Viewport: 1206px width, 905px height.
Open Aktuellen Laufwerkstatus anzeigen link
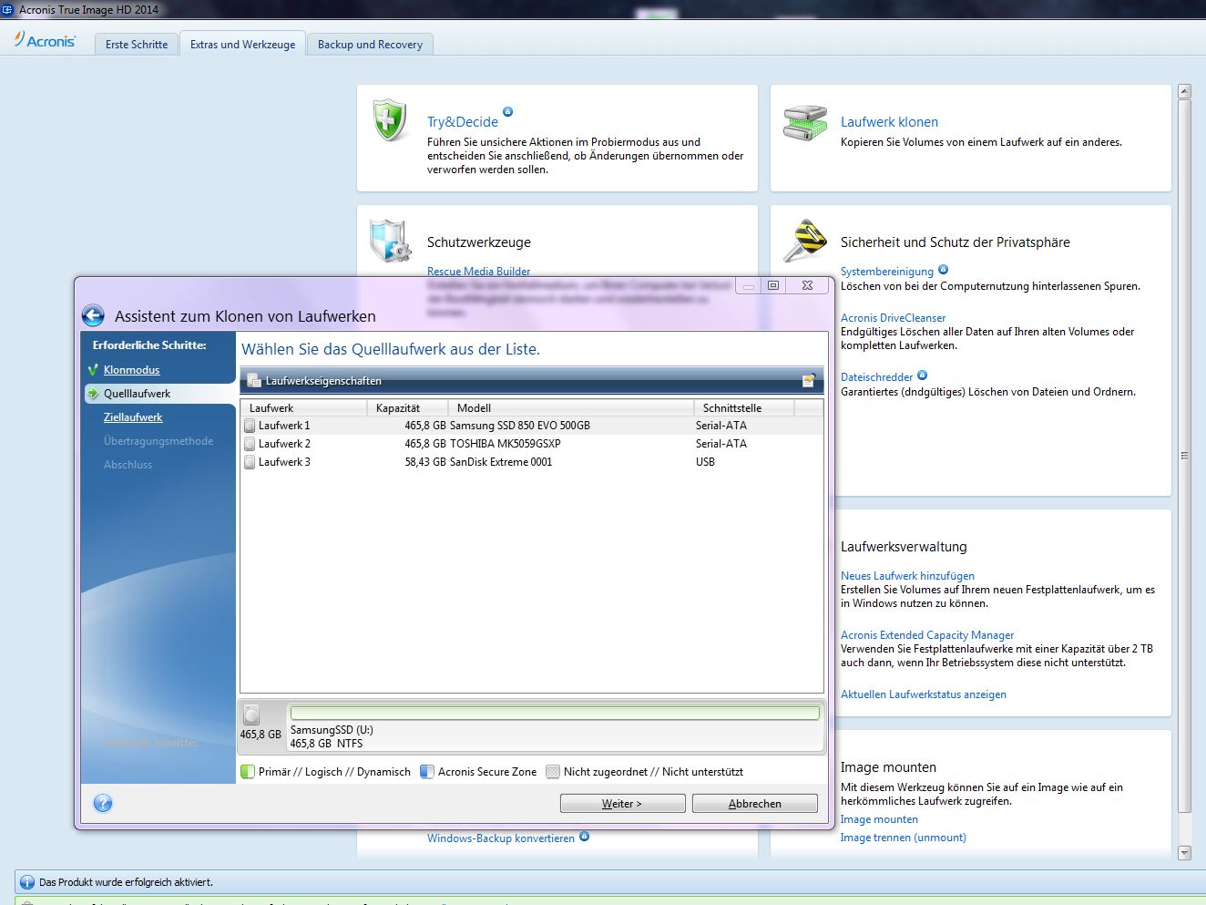tap(924, 694)
